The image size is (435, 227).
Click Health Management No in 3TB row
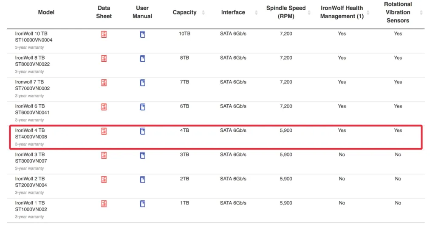[342, 155]
